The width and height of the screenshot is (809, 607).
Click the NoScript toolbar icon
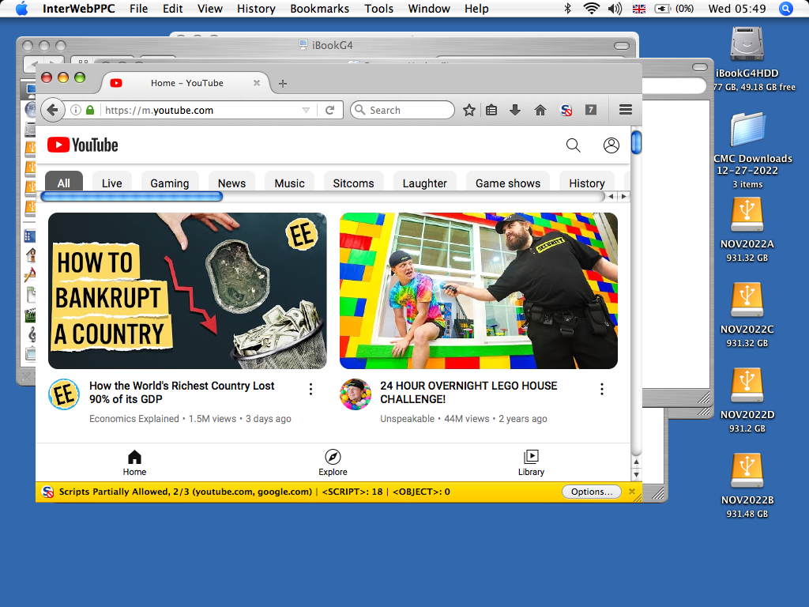coord(566,110)
